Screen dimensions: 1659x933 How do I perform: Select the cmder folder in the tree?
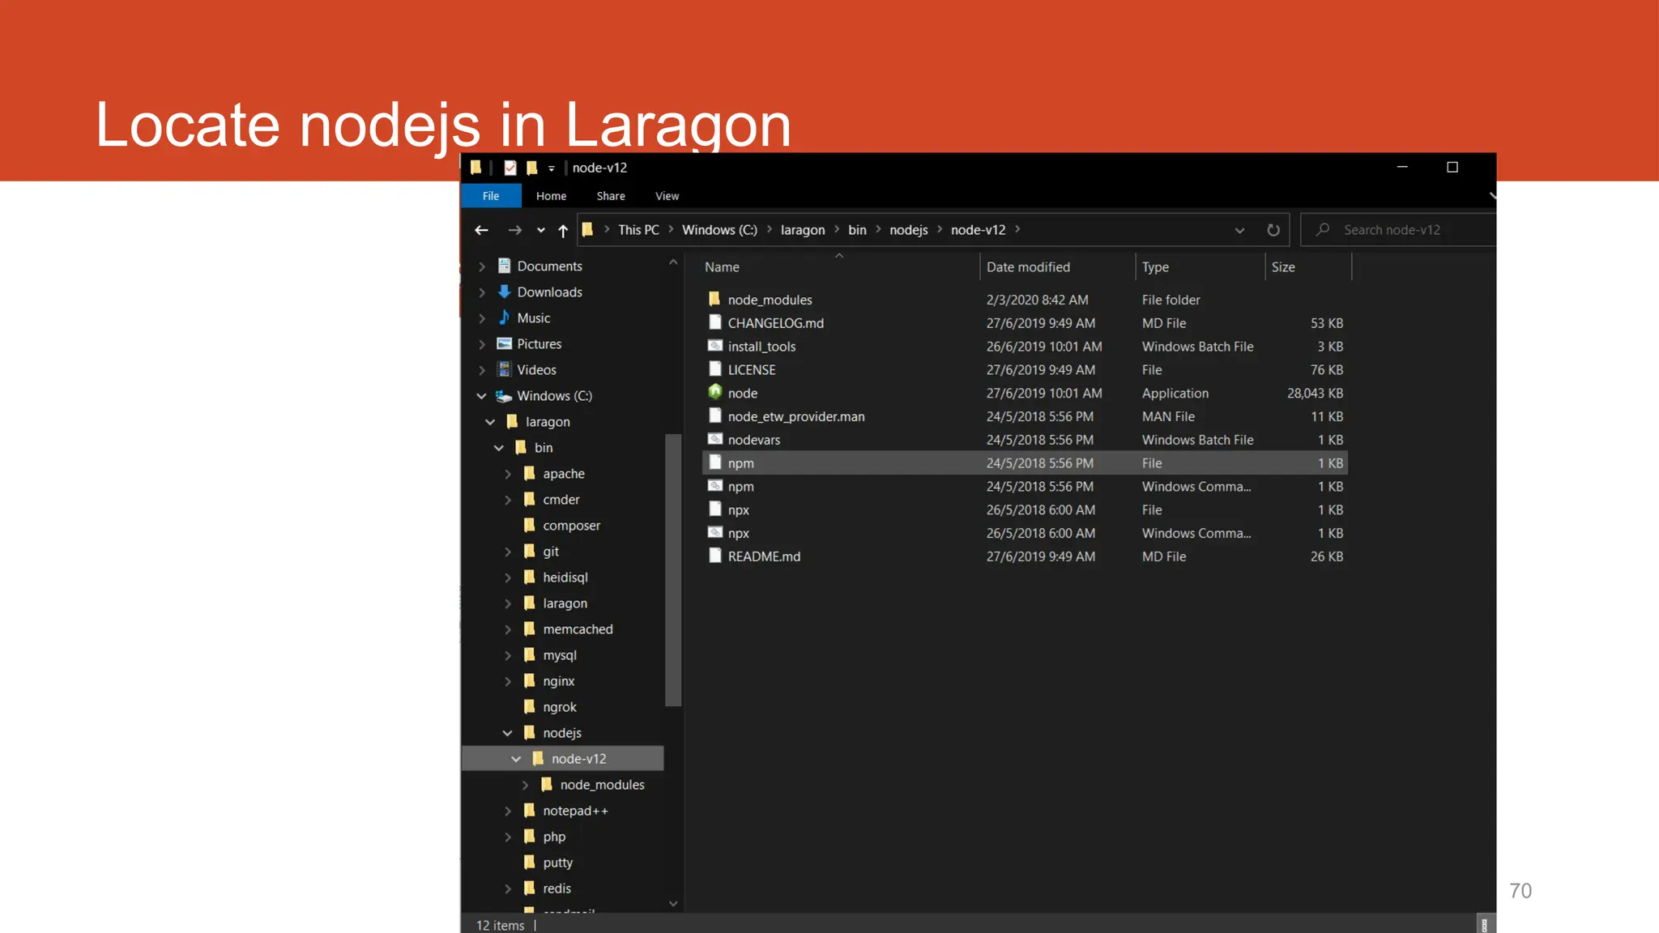pos(561,500)
